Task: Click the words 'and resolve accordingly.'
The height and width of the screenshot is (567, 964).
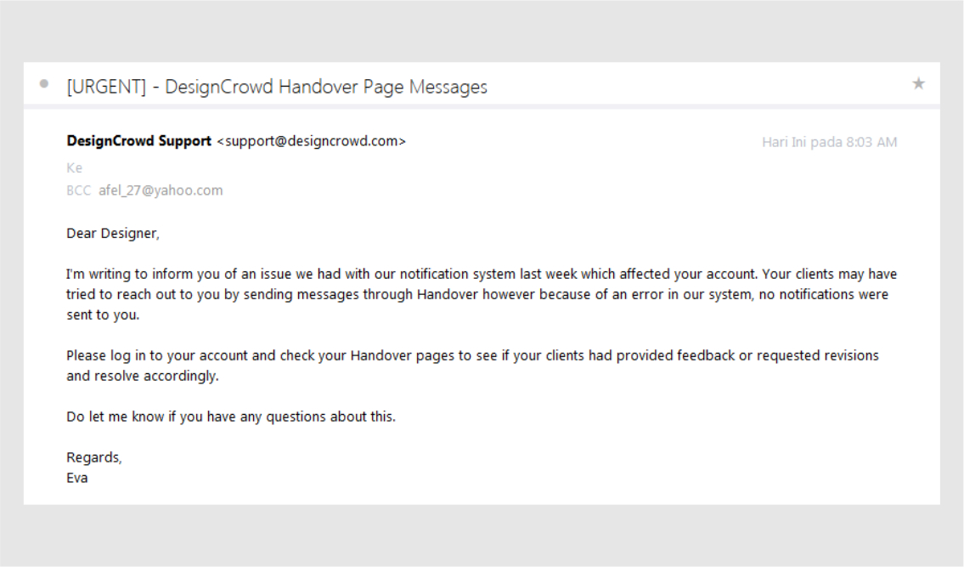Action: 143,376
